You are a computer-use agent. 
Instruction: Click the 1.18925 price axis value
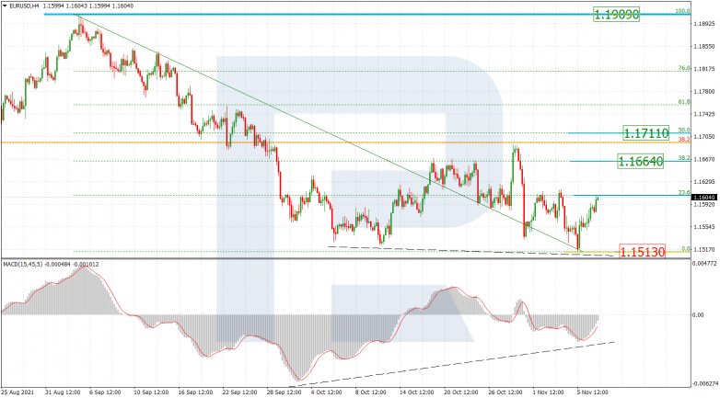(705, 23)
